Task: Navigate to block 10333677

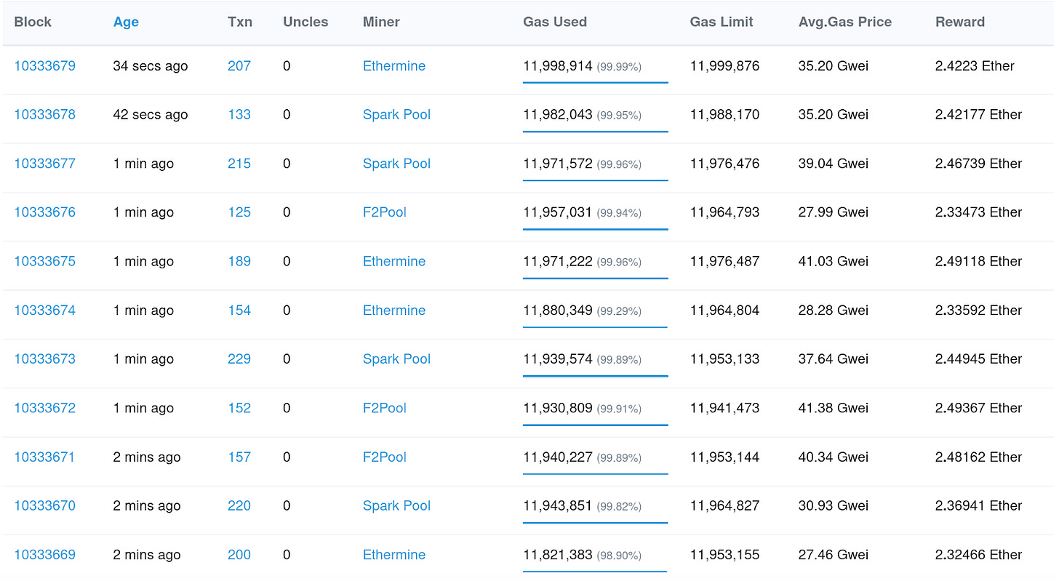Action: [x=44, y=164]
